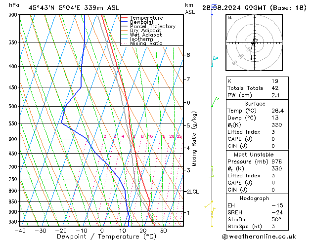Click the 'kt' label in hodograph
311x240 pixels.
coord(230,18)
